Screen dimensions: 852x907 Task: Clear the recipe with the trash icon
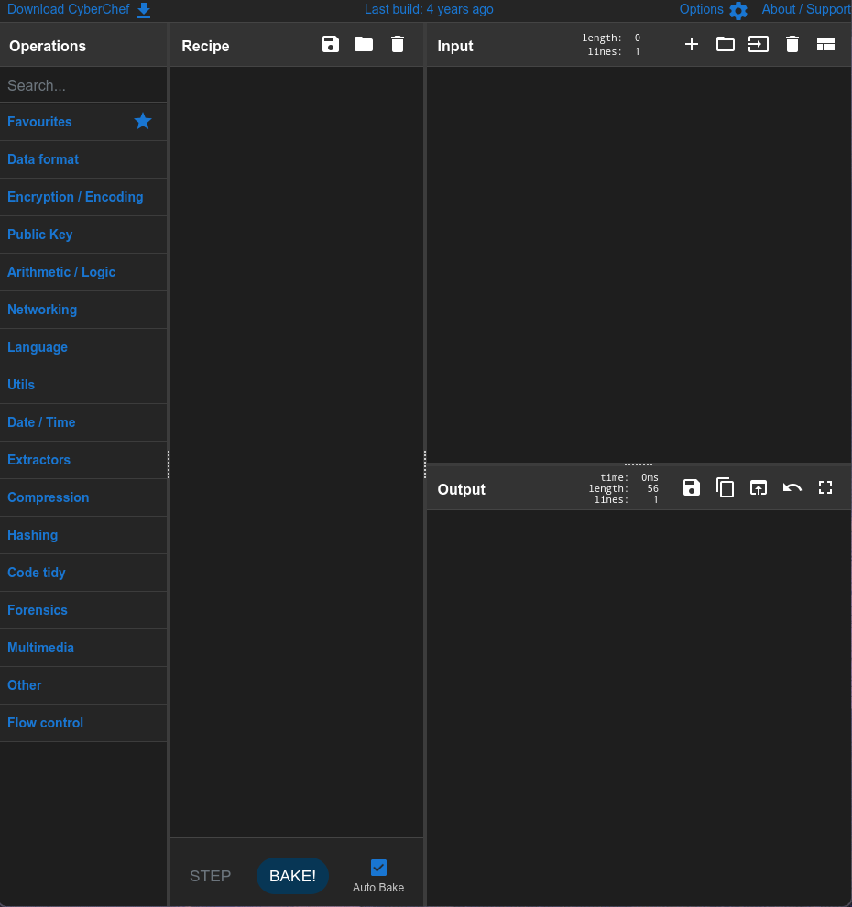click(x=397, y=44)
